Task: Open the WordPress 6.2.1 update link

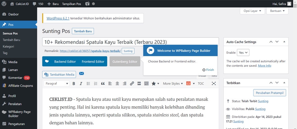Action: coord(58,18)
